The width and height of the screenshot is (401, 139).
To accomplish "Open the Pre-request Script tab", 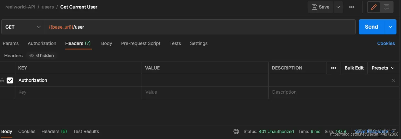I will tap(141, 43).
